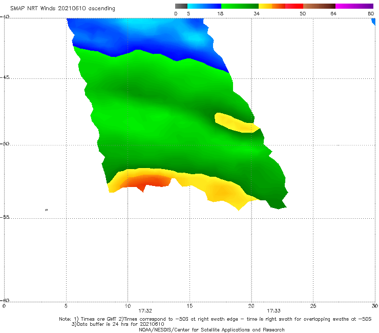Viewport: 379px width, 333px height.
Task: Click the latitude axis label '-55'
Action: [x=5, y=217]
